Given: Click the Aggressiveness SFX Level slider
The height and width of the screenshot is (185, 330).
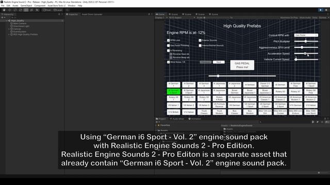Looking at the screenshot, I should click(x=306, y=47).
